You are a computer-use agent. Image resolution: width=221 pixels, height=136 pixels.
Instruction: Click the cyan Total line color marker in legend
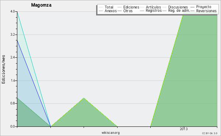pyautogui.click(x=101, y=7)
